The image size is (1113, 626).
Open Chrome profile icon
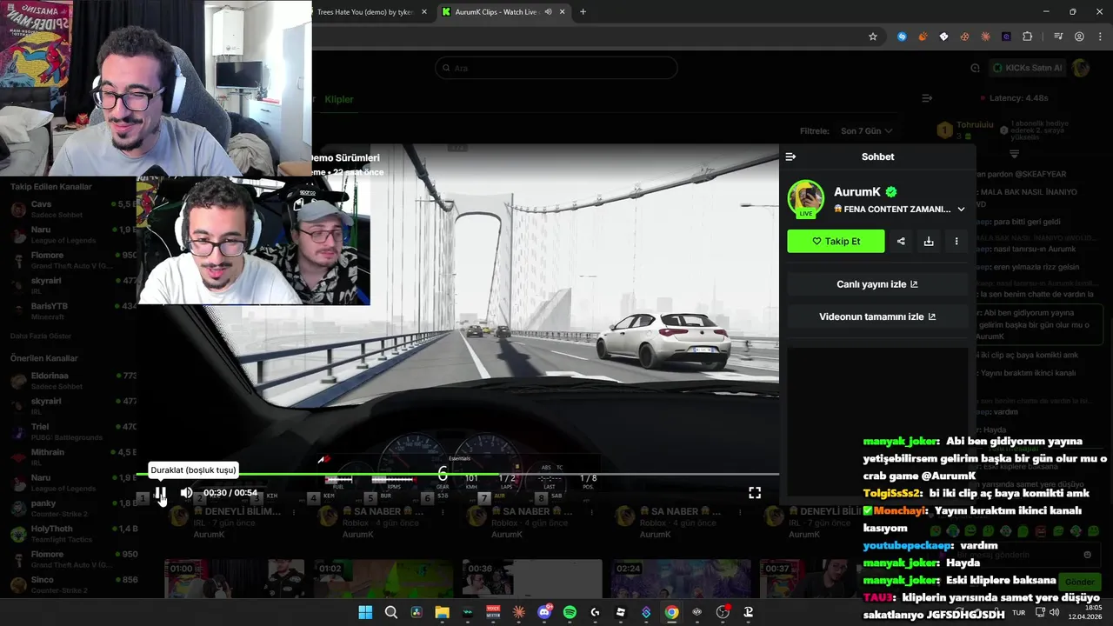pos(1079,37)
